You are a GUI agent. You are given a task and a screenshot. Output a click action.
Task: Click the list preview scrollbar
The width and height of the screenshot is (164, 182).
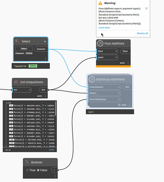click(56, 108)
